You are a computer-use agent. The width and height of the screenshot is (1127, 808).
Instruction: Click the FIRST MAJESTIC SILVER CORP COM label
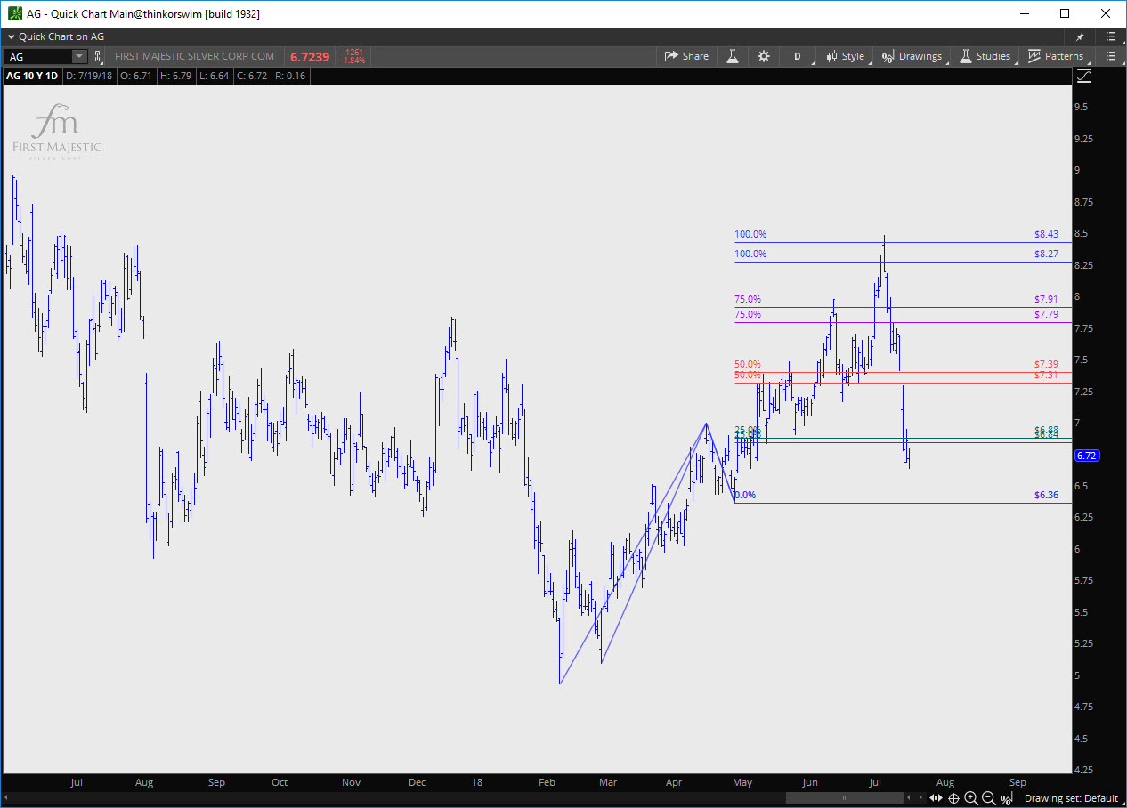click(x=194, y=56)
